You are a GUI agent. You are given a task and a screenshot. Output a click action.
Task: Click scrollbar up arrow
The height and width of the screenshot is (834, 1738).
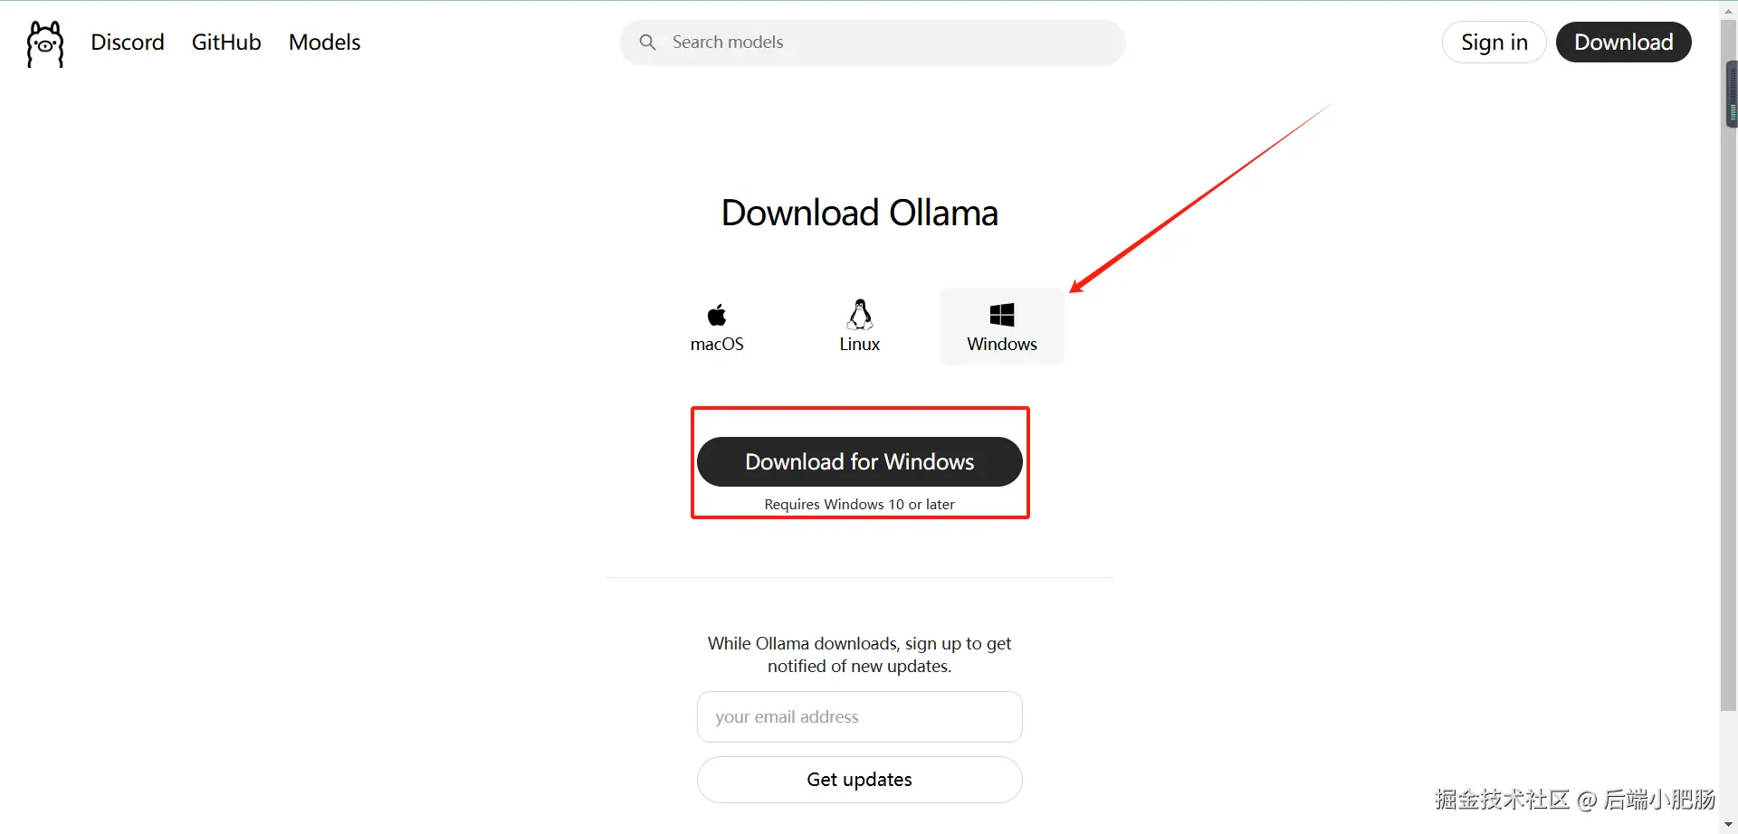click(1729, 11)
